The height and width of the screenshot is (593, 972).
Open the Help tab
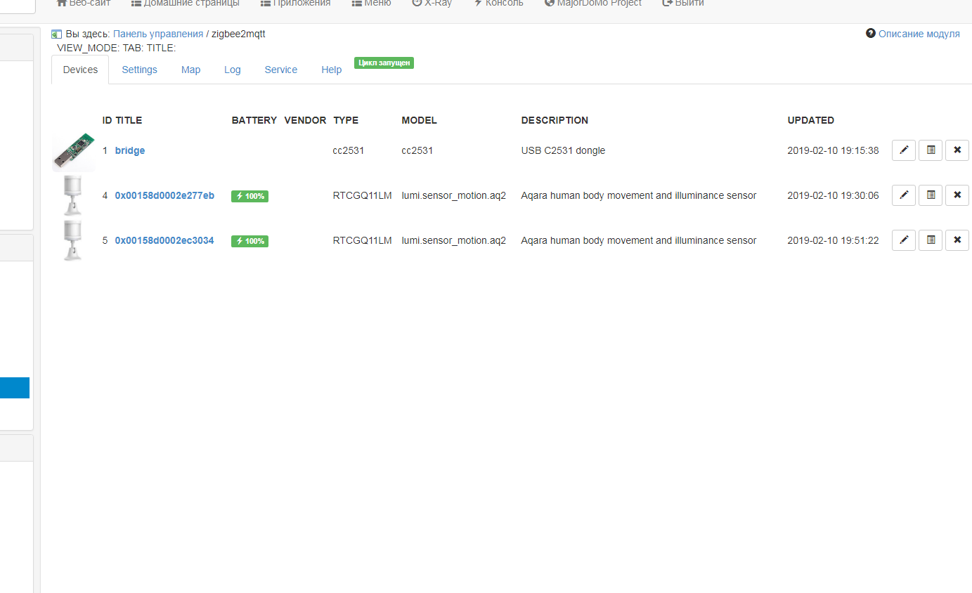tap(331, 70)
